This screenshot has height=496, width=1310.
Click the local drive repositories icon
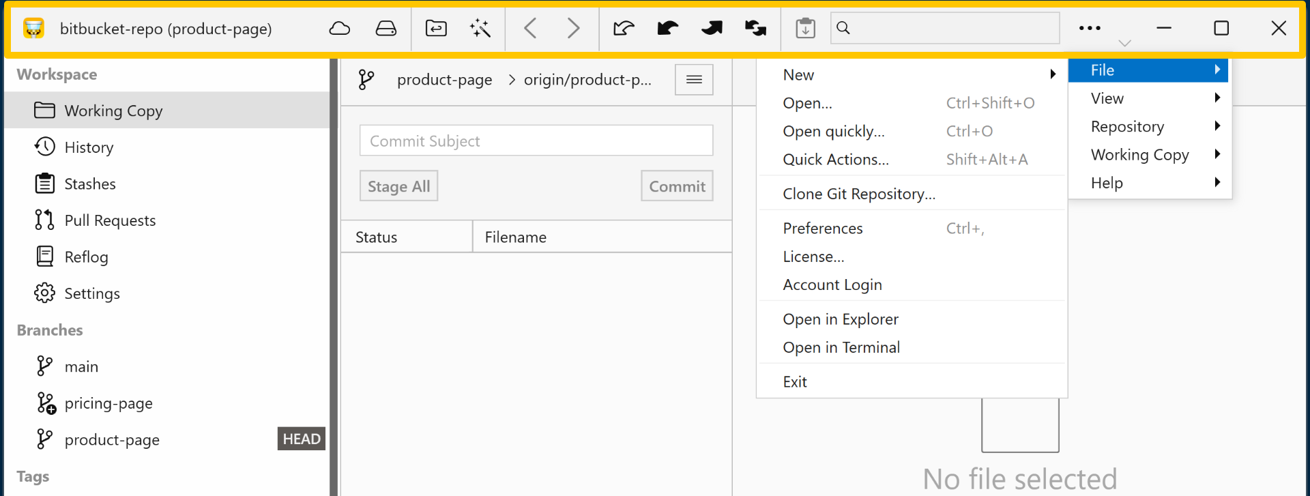[385, 29]
